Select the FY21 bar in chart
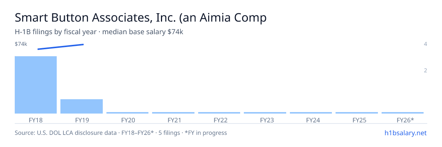Screen dimensions: 442x147 click(173, 113)
